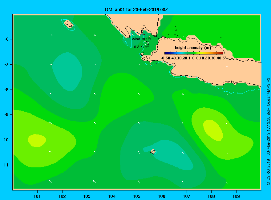Click the color scale tick values row

(193, 58)
